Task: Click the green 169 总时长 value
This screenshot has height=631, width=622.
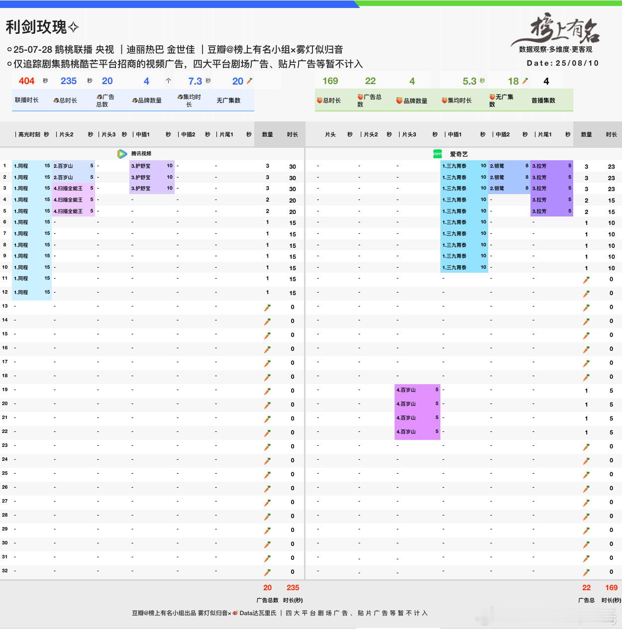Action: [x=330, y=81]
